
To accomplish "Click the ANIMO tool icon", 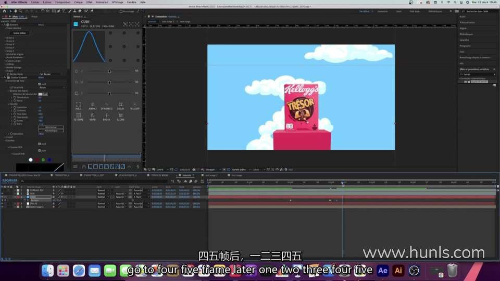I will pos(93,105).
